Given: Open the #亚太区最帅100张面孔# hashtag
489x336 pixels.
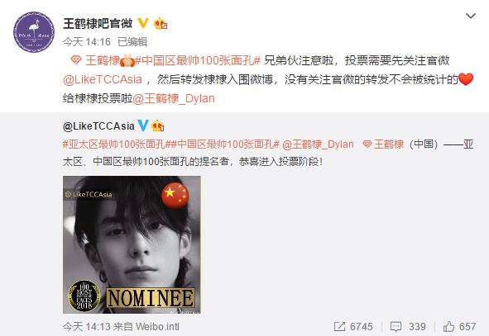Looking at the screenshot, I should (114, 144).
